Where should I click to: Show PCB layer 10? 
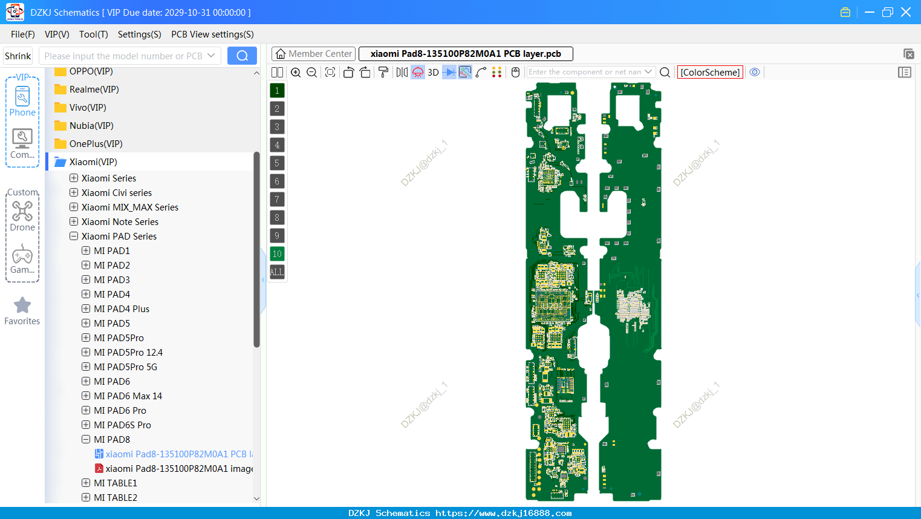pos(277,254)
